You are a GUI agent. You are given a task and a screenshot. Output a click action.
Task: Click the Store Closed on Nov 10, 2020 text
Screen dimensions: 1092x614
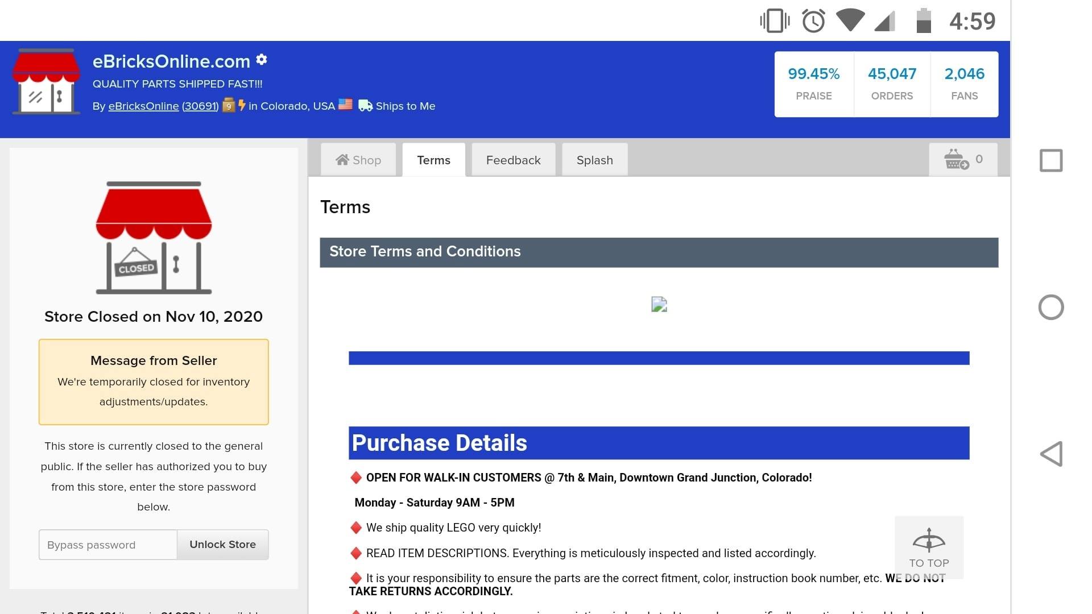pyautogui.click(x=154, y=316)
